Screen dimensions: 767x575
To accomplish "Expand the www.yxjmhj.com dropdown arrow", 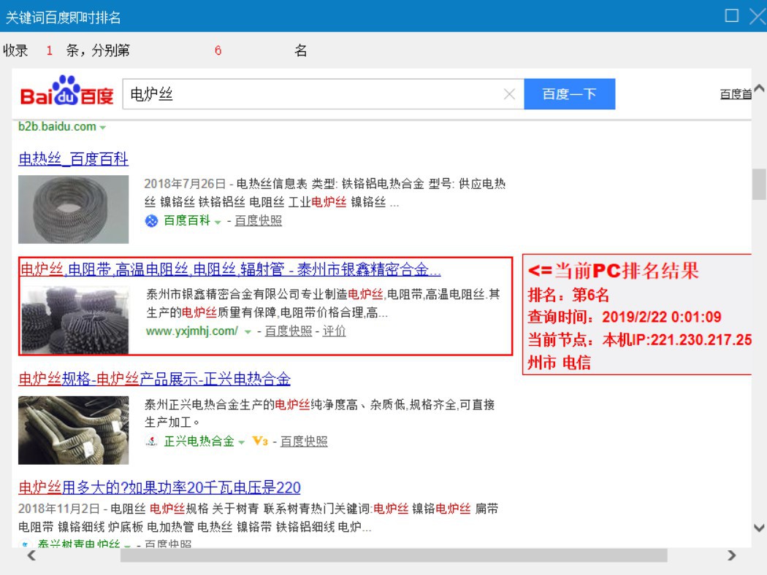I will pos(248,332).
